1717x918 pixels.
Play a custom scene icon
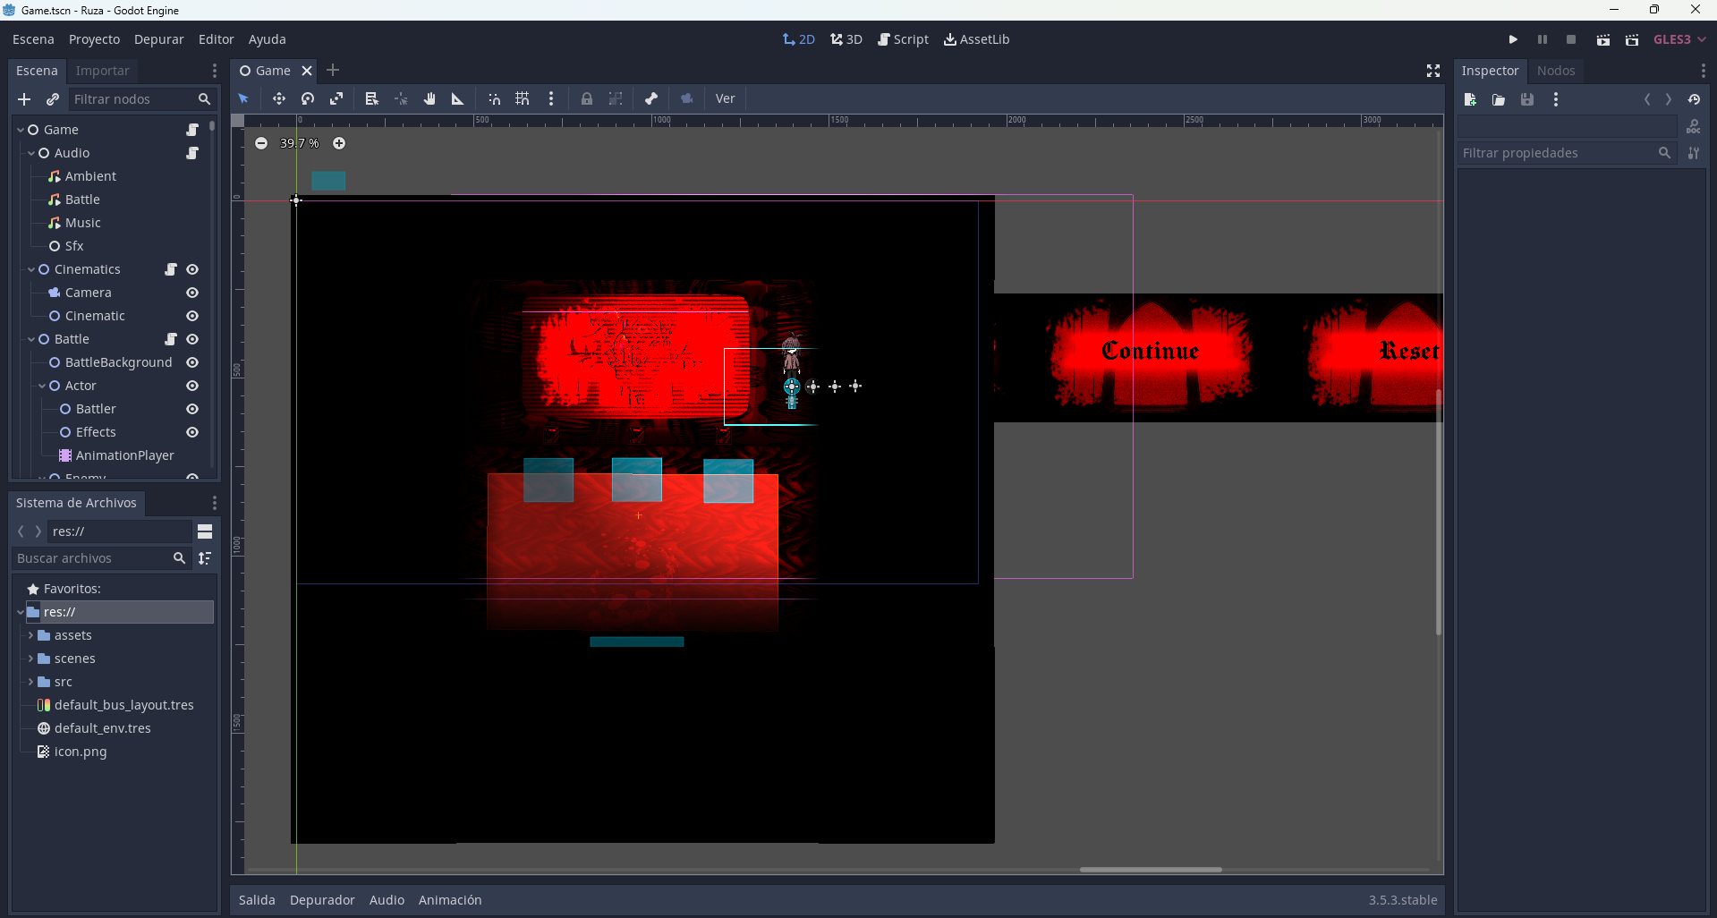[x=1632, y=39]
